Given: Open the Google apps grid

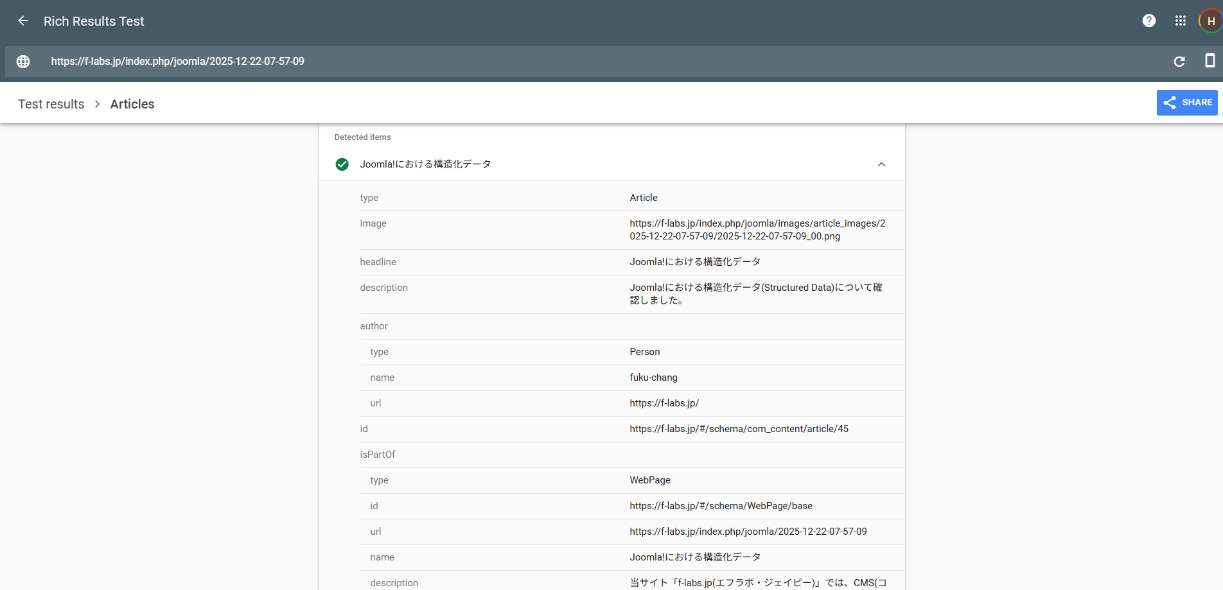Looking at the screenshot, I should click(x=1180, y=21).
